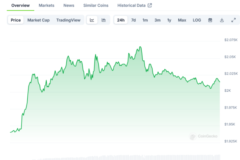Screen dimensions: 240x160
Task: Open the Overview tab
Action: [20, 5]
